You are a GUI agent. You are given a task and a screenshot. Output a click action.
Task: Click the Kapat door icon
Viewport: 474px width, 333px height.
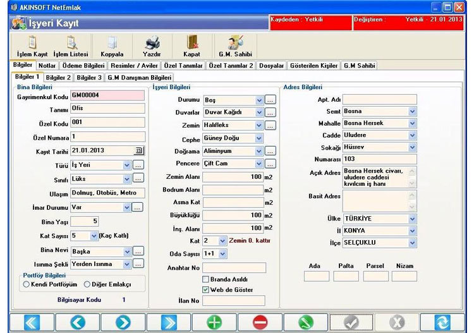pyautogui.click(x=191, y=46)
